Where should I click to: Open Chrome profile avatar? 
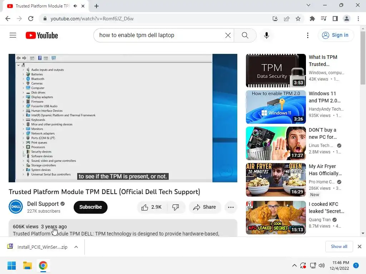coord(347,19)
